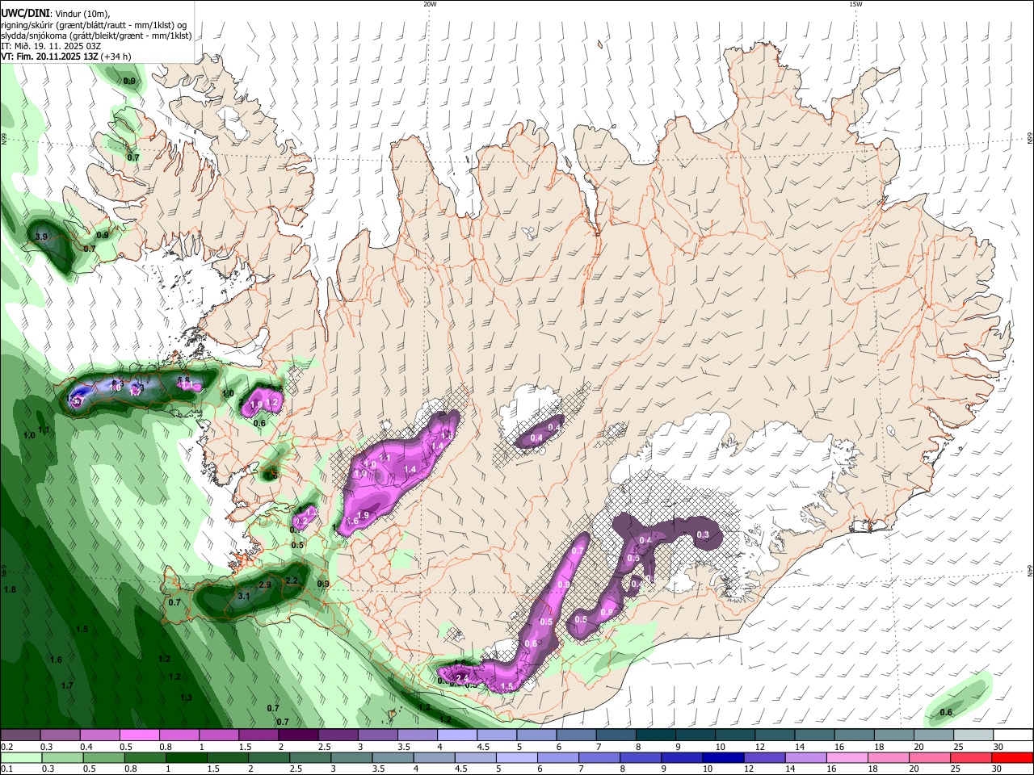Screen dimensions: 1034x775
Task: Pick the light blue 4 mm snow swatch
Action: click(x=456, y=735)
